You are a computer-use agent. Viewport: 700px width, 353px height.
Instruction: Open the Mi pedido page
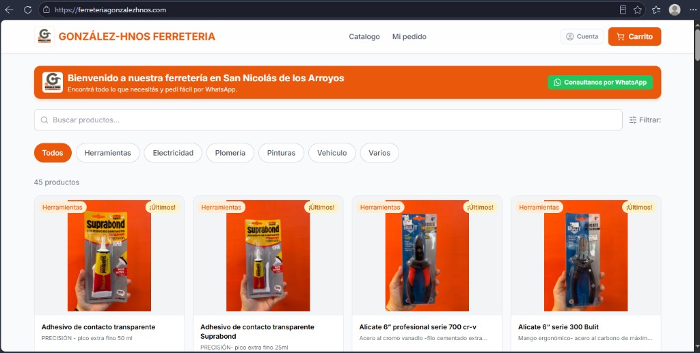(409, 37)
